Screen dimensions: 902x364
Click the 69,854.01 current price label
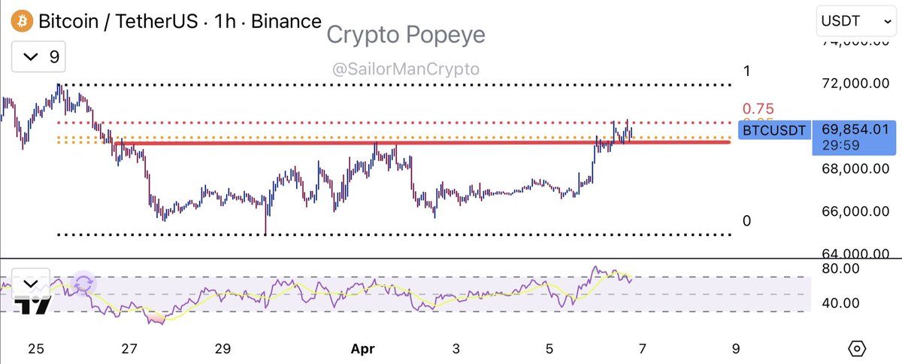pos(855,129)
